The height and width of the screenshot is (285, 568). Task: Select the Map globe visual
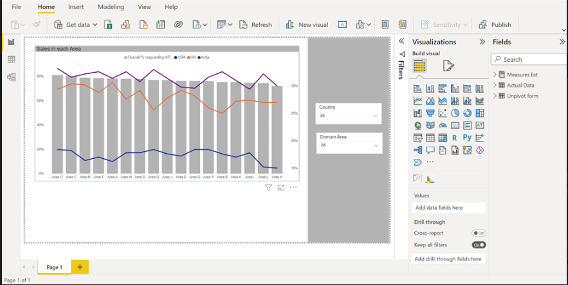point(417,125)
